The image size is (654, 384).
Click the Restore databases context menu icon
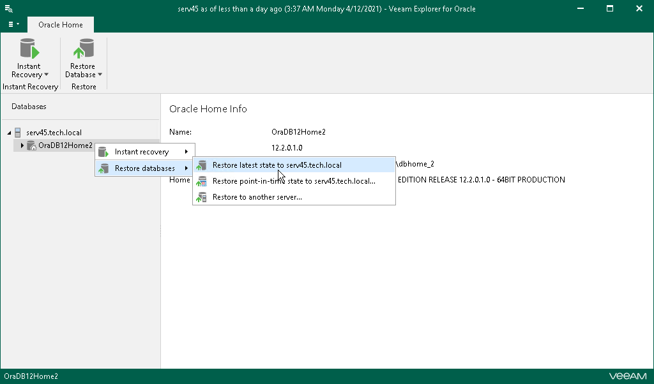pos(103,168)
